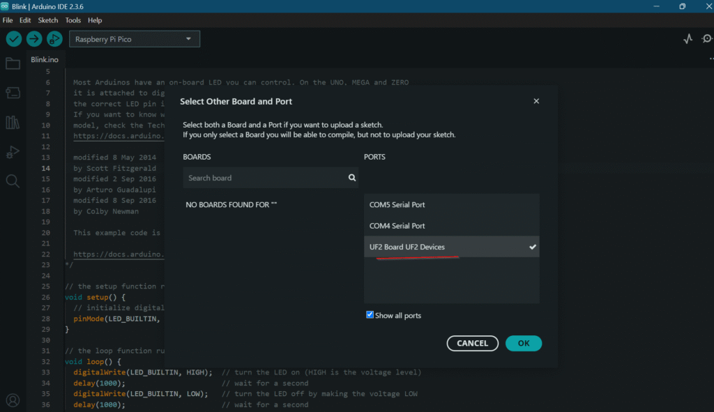
Task: Click the OK button
Action: click(524, 343)
